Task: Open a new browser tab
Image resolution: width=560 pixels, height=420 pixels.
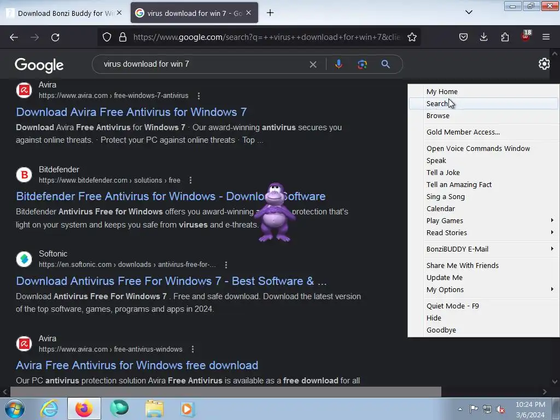Action: (270, 13)
